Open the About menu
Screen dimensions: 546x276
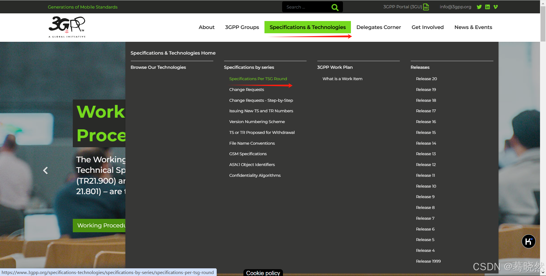tap(206, 27)
